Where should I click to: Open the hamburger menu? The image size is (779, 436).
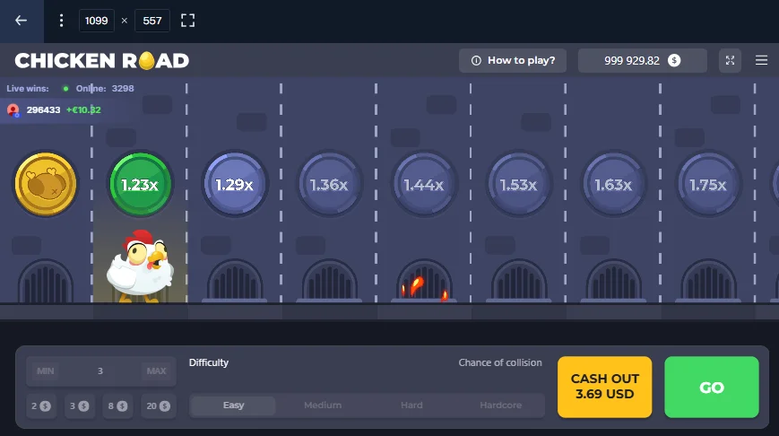click(761, 61)
